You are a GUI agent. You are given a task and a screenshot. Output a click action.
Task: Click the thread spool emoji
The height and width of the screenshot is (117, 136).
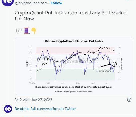click(27, 31)
